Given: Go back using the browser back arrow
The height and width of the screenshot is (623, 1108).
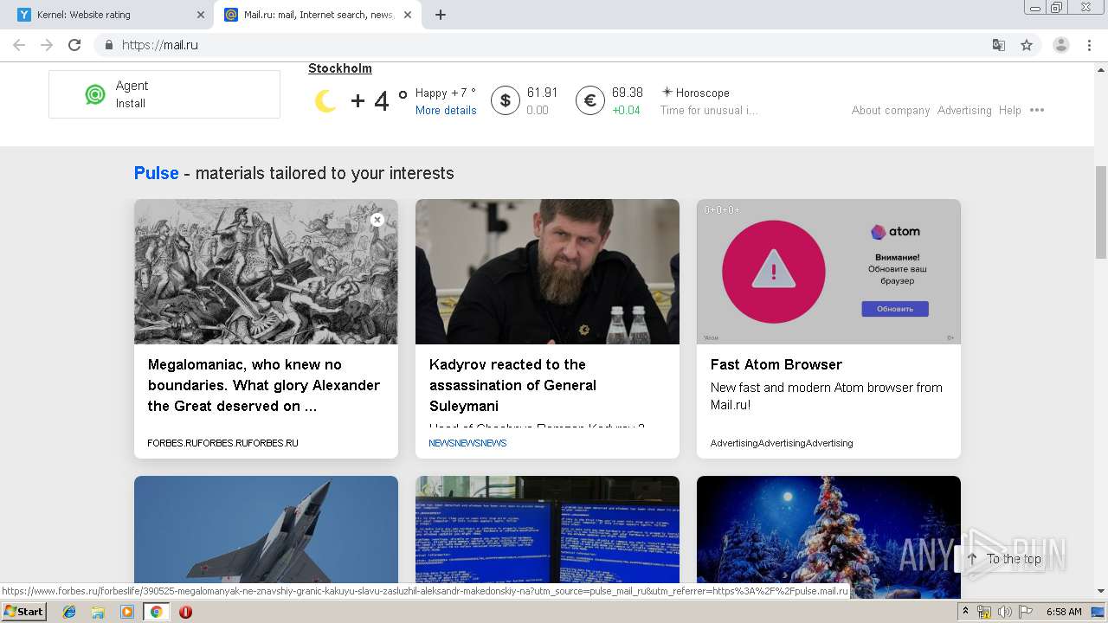Looking at the screenshot, I should point(19,45).
